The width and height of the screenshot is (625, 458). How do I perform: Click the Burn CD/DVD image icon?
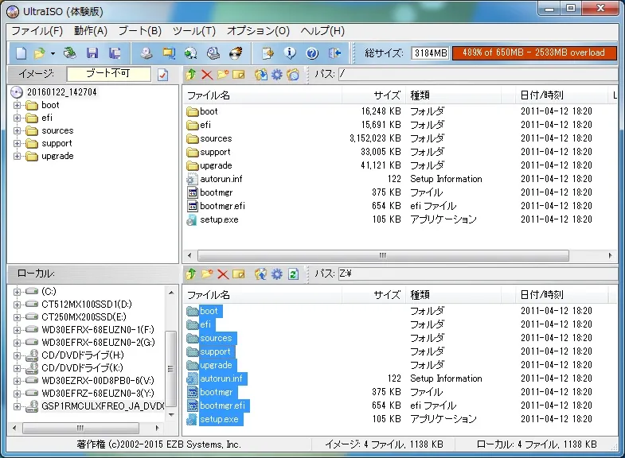(236, 53)
